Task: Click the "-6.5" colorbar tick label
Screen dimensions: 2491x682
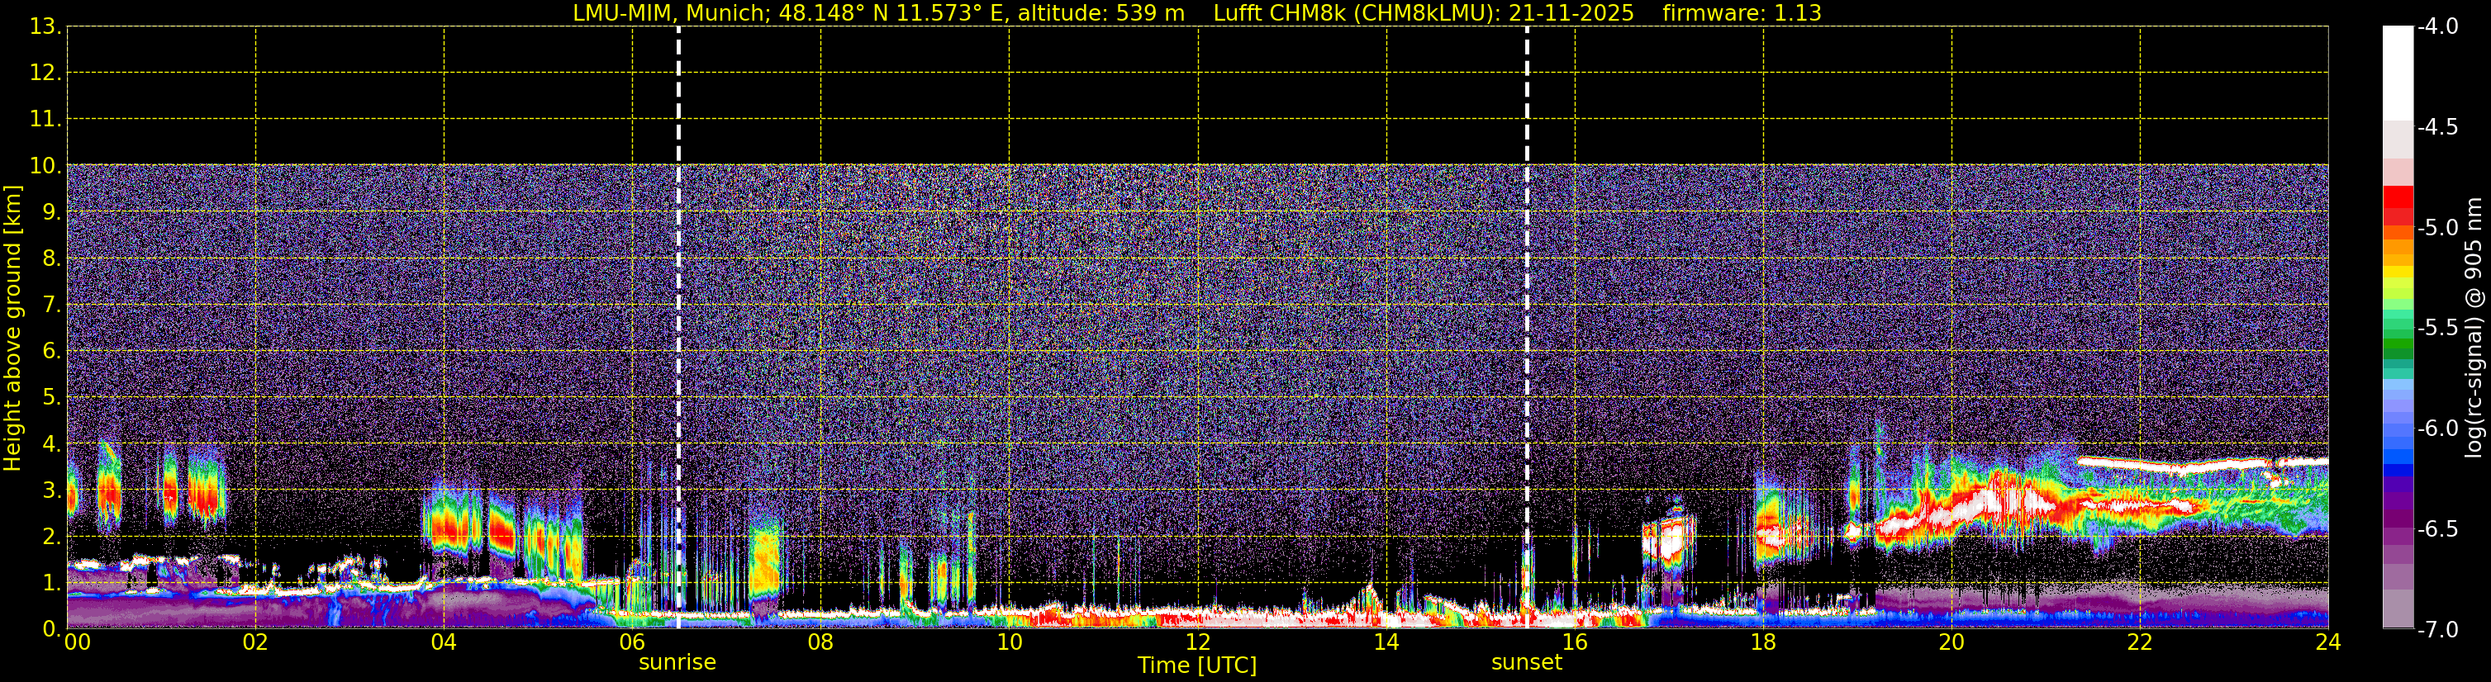Action: (2438, 528)
